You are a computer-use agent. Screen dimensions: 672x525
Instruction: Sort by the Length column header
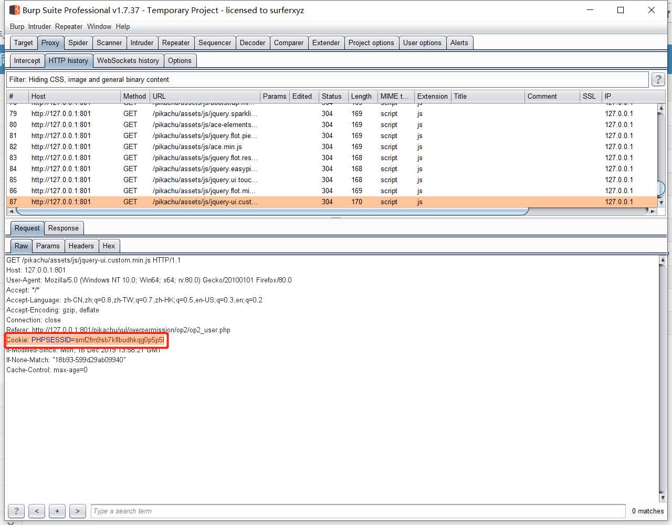(x=363, y=96)
